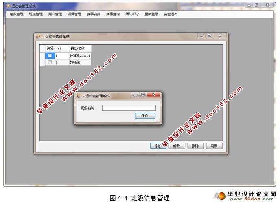Click the row header of row 教师组
This screenshot has width=280, height=203.
tap(42, 62)
